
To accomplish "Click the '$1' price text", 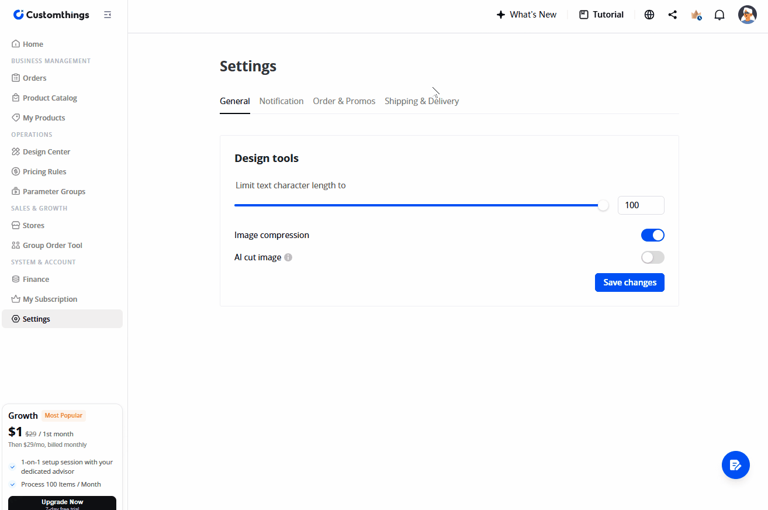I will [15, 432].
